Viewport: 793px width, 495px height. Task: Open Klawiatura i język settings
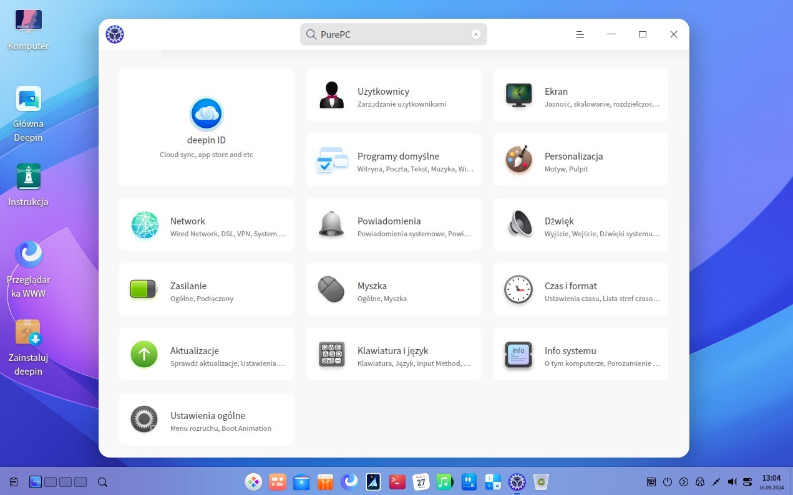[x=393, y=355]
